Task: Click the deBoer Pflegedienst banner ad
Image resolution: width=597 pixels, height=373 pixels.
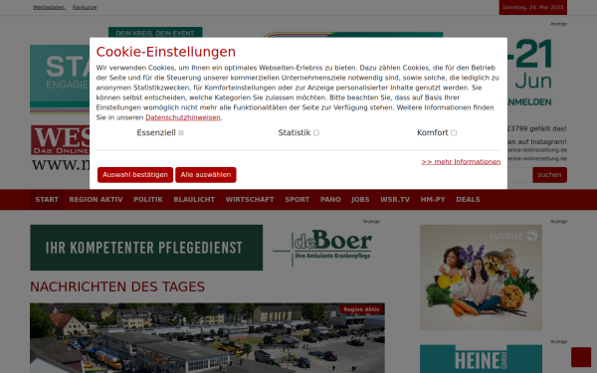Action: point(205,248)
